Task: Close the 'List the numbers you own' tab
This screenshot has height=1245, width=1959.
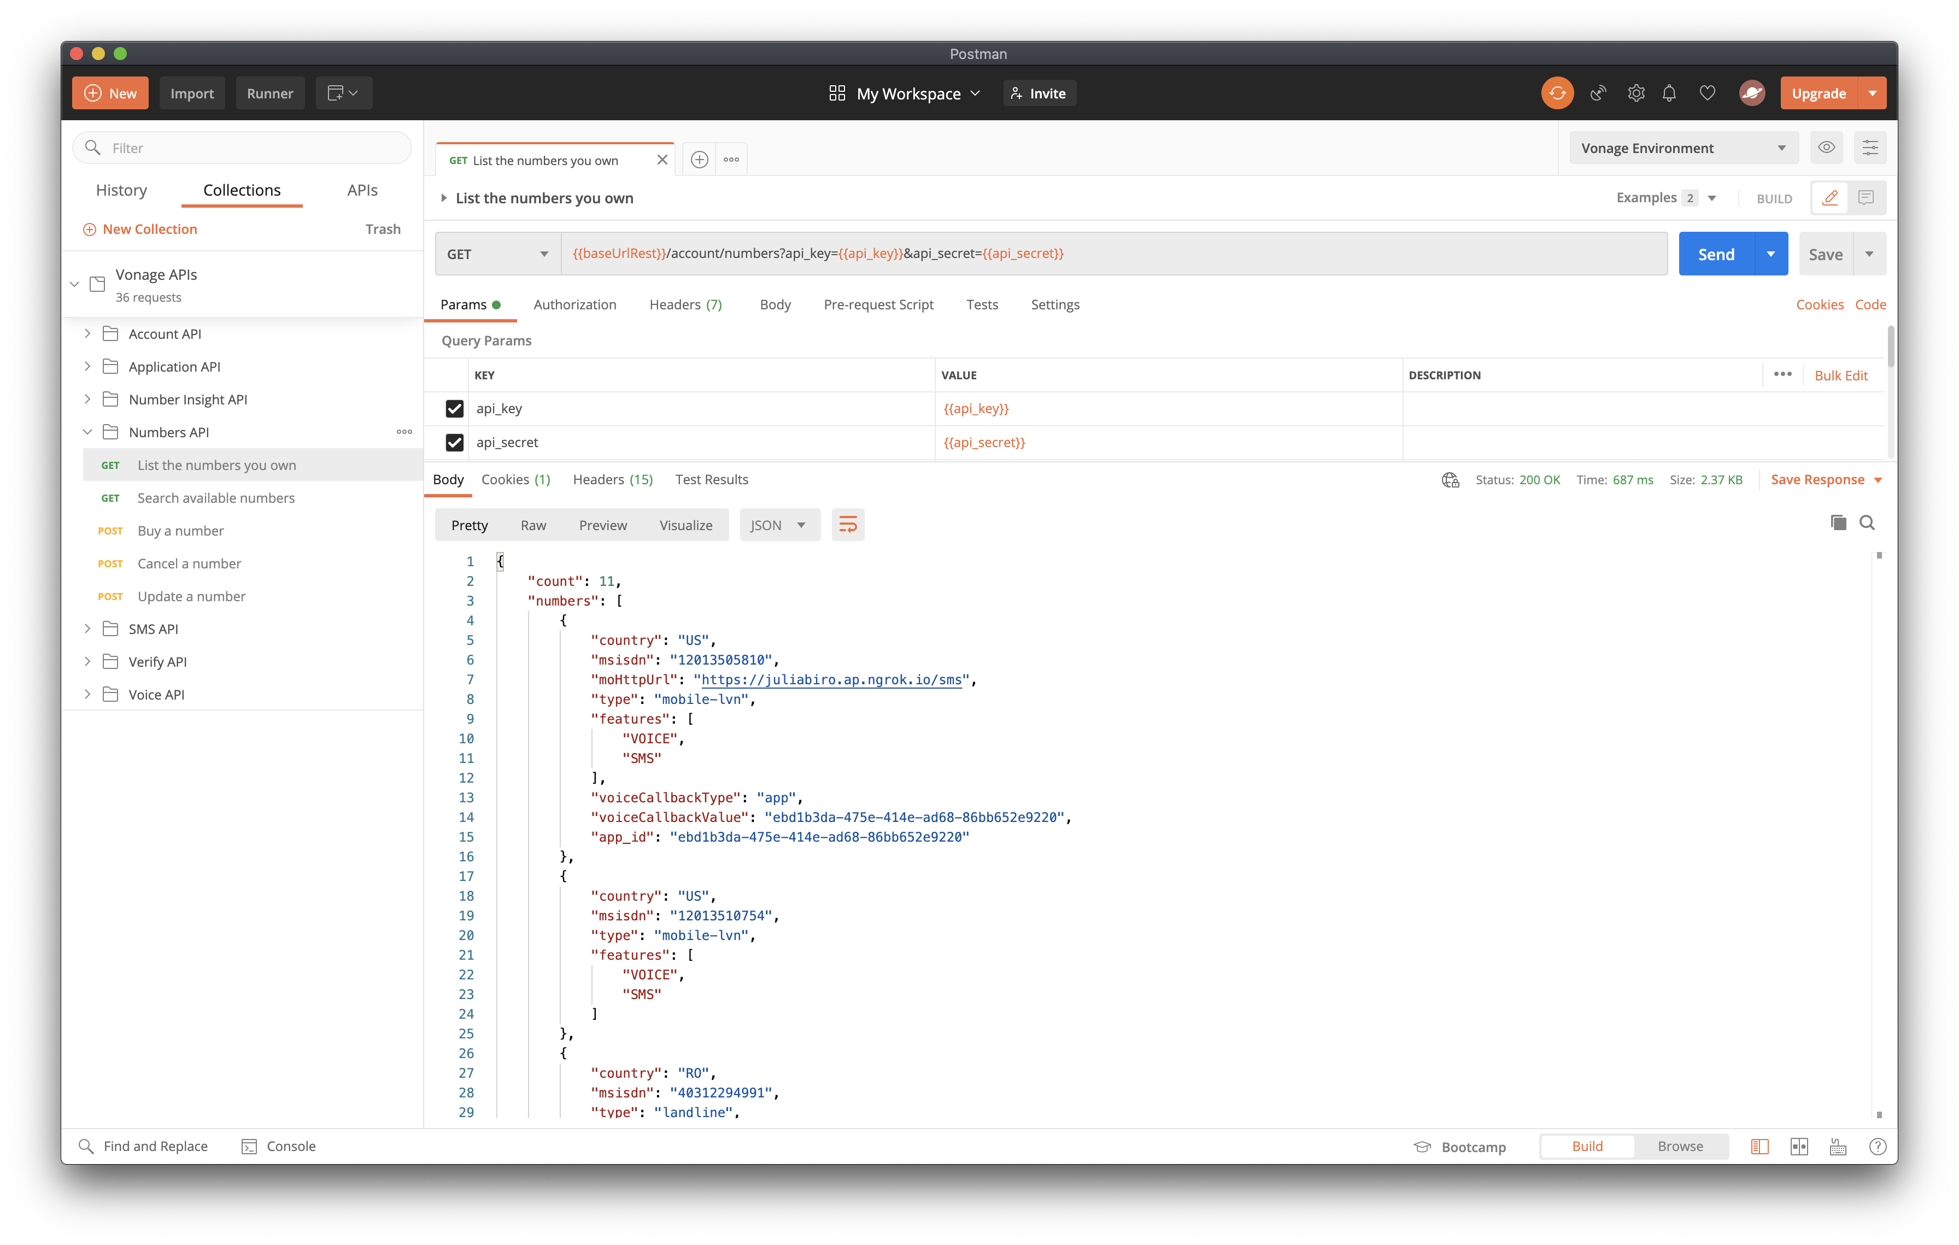Action: click(662, 160)
